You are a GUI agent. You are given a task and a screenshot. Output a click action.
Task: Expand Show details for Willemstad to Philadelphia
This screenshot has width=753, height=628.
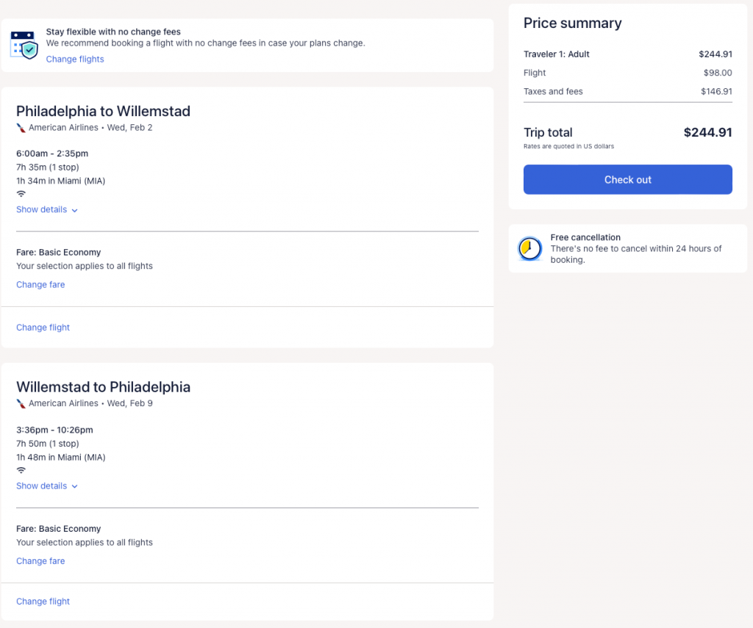(47, 486)
